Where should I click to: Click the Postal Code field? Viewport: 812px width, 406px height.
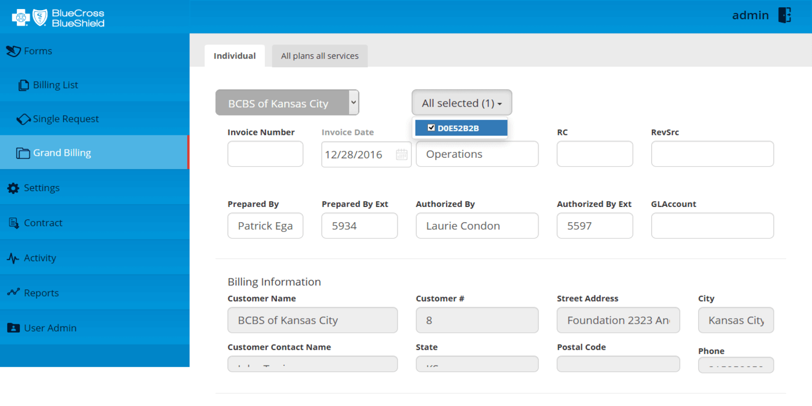[618, 364]
